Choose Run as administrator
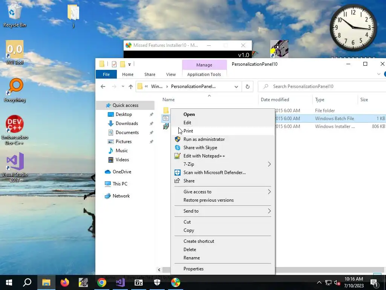This screenshot has height=290, width=386. [223, 139]
